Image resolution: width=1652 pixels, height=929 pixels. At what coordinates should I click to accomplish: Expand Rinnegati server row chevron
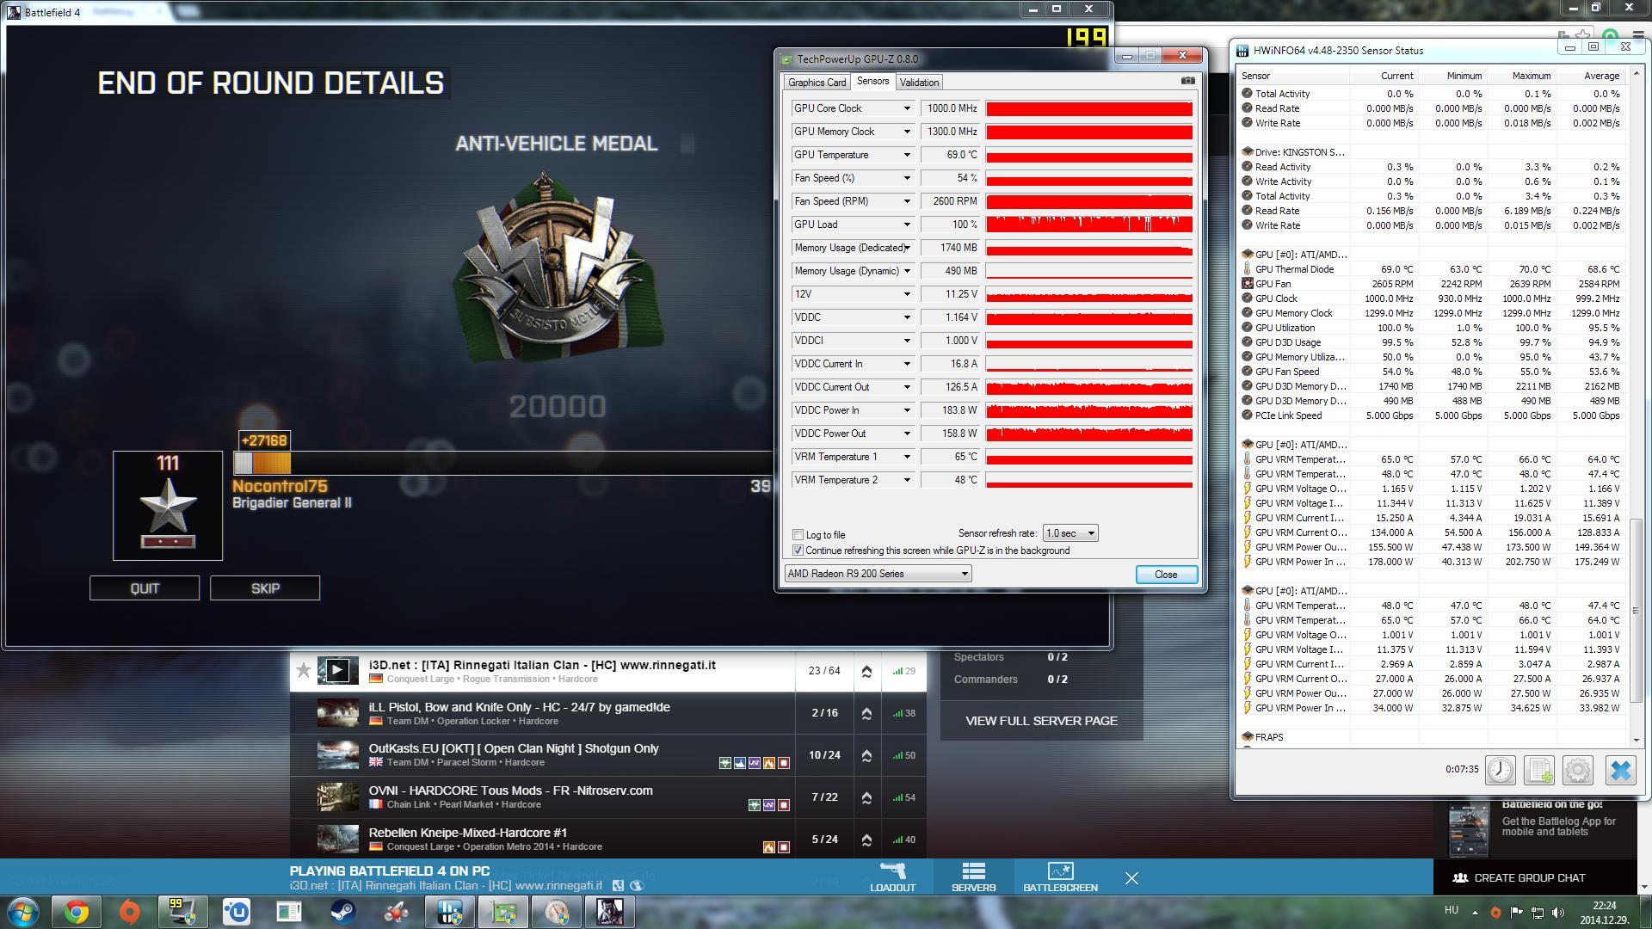click(866, 671)
